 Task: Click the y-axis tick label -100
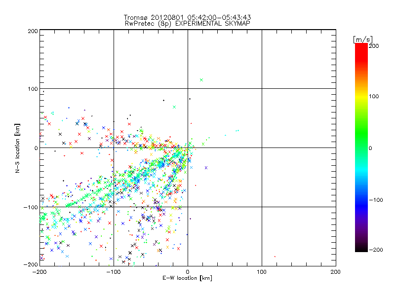tap(31, 207)
